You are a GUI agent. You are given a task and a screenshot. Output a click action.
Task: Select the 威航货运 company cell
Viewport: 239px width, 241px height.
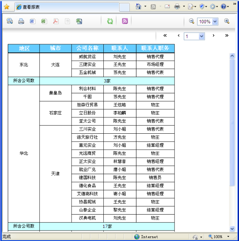[87, 57]
